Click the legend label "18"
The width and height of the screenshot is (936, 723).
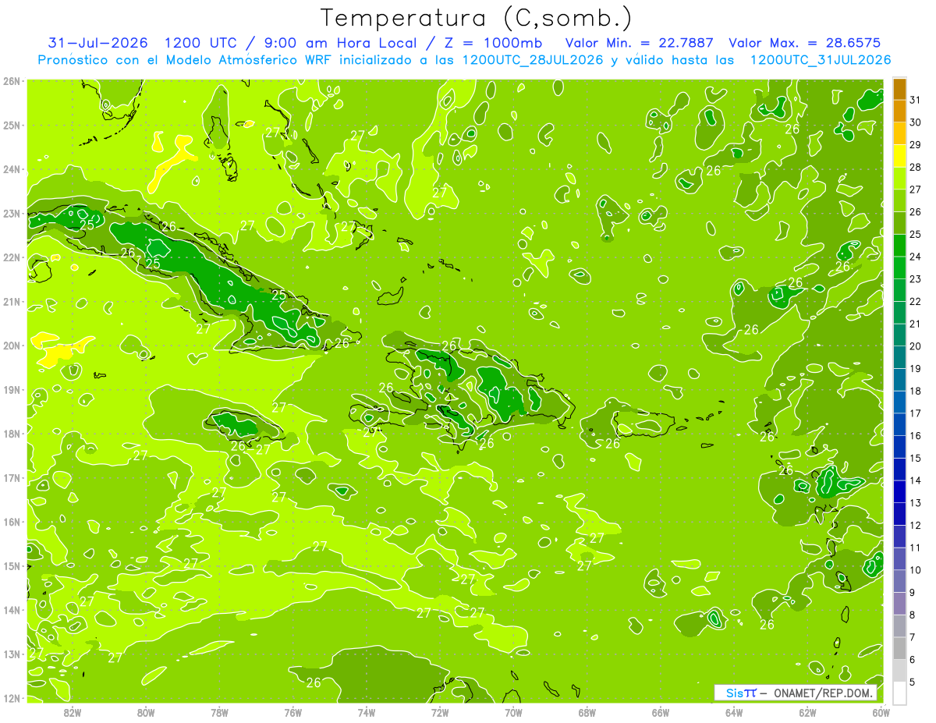coord(915,391)
